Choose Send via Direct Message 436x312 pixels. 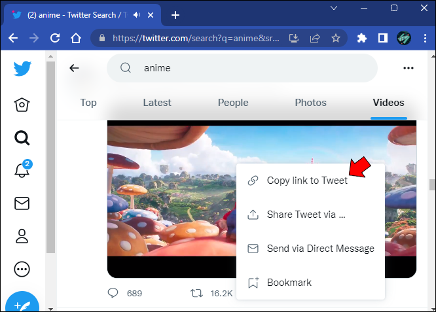[x=310, y=249]
